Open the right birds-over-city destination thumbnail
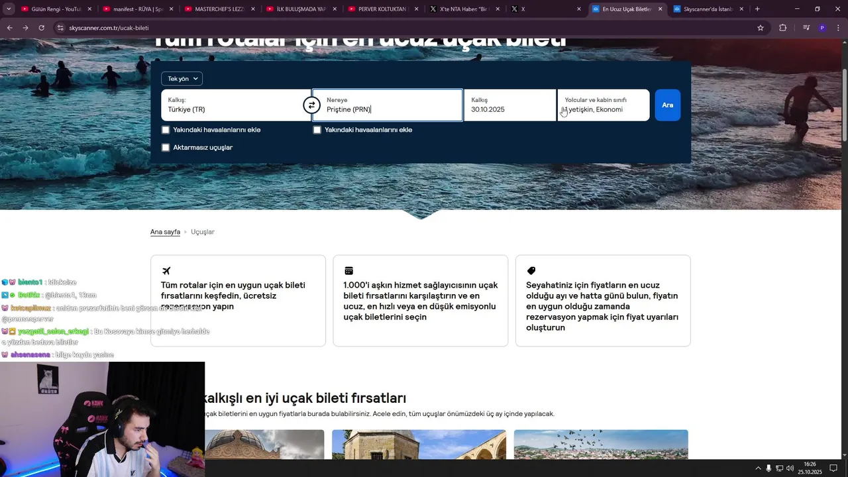This screenshot has width=848, height=477. (601, 444)
